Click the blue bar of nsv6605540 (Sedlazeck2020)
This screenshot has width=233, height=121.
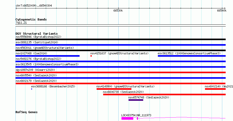[x=120, y=78]
